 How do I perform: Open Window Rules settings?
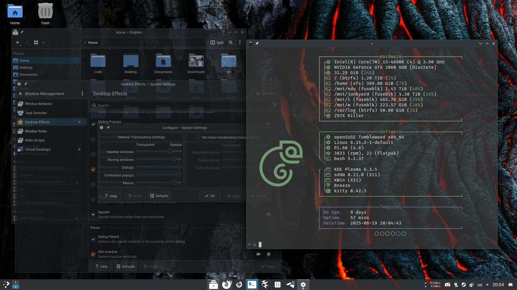point(51,131)
